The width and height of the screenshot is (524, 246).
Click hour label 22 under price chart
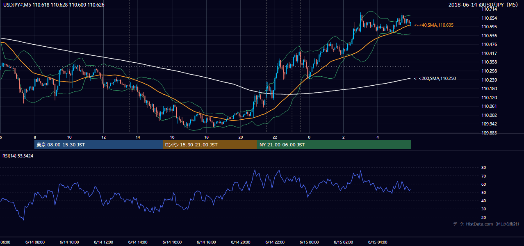click(x=275, y=137)
